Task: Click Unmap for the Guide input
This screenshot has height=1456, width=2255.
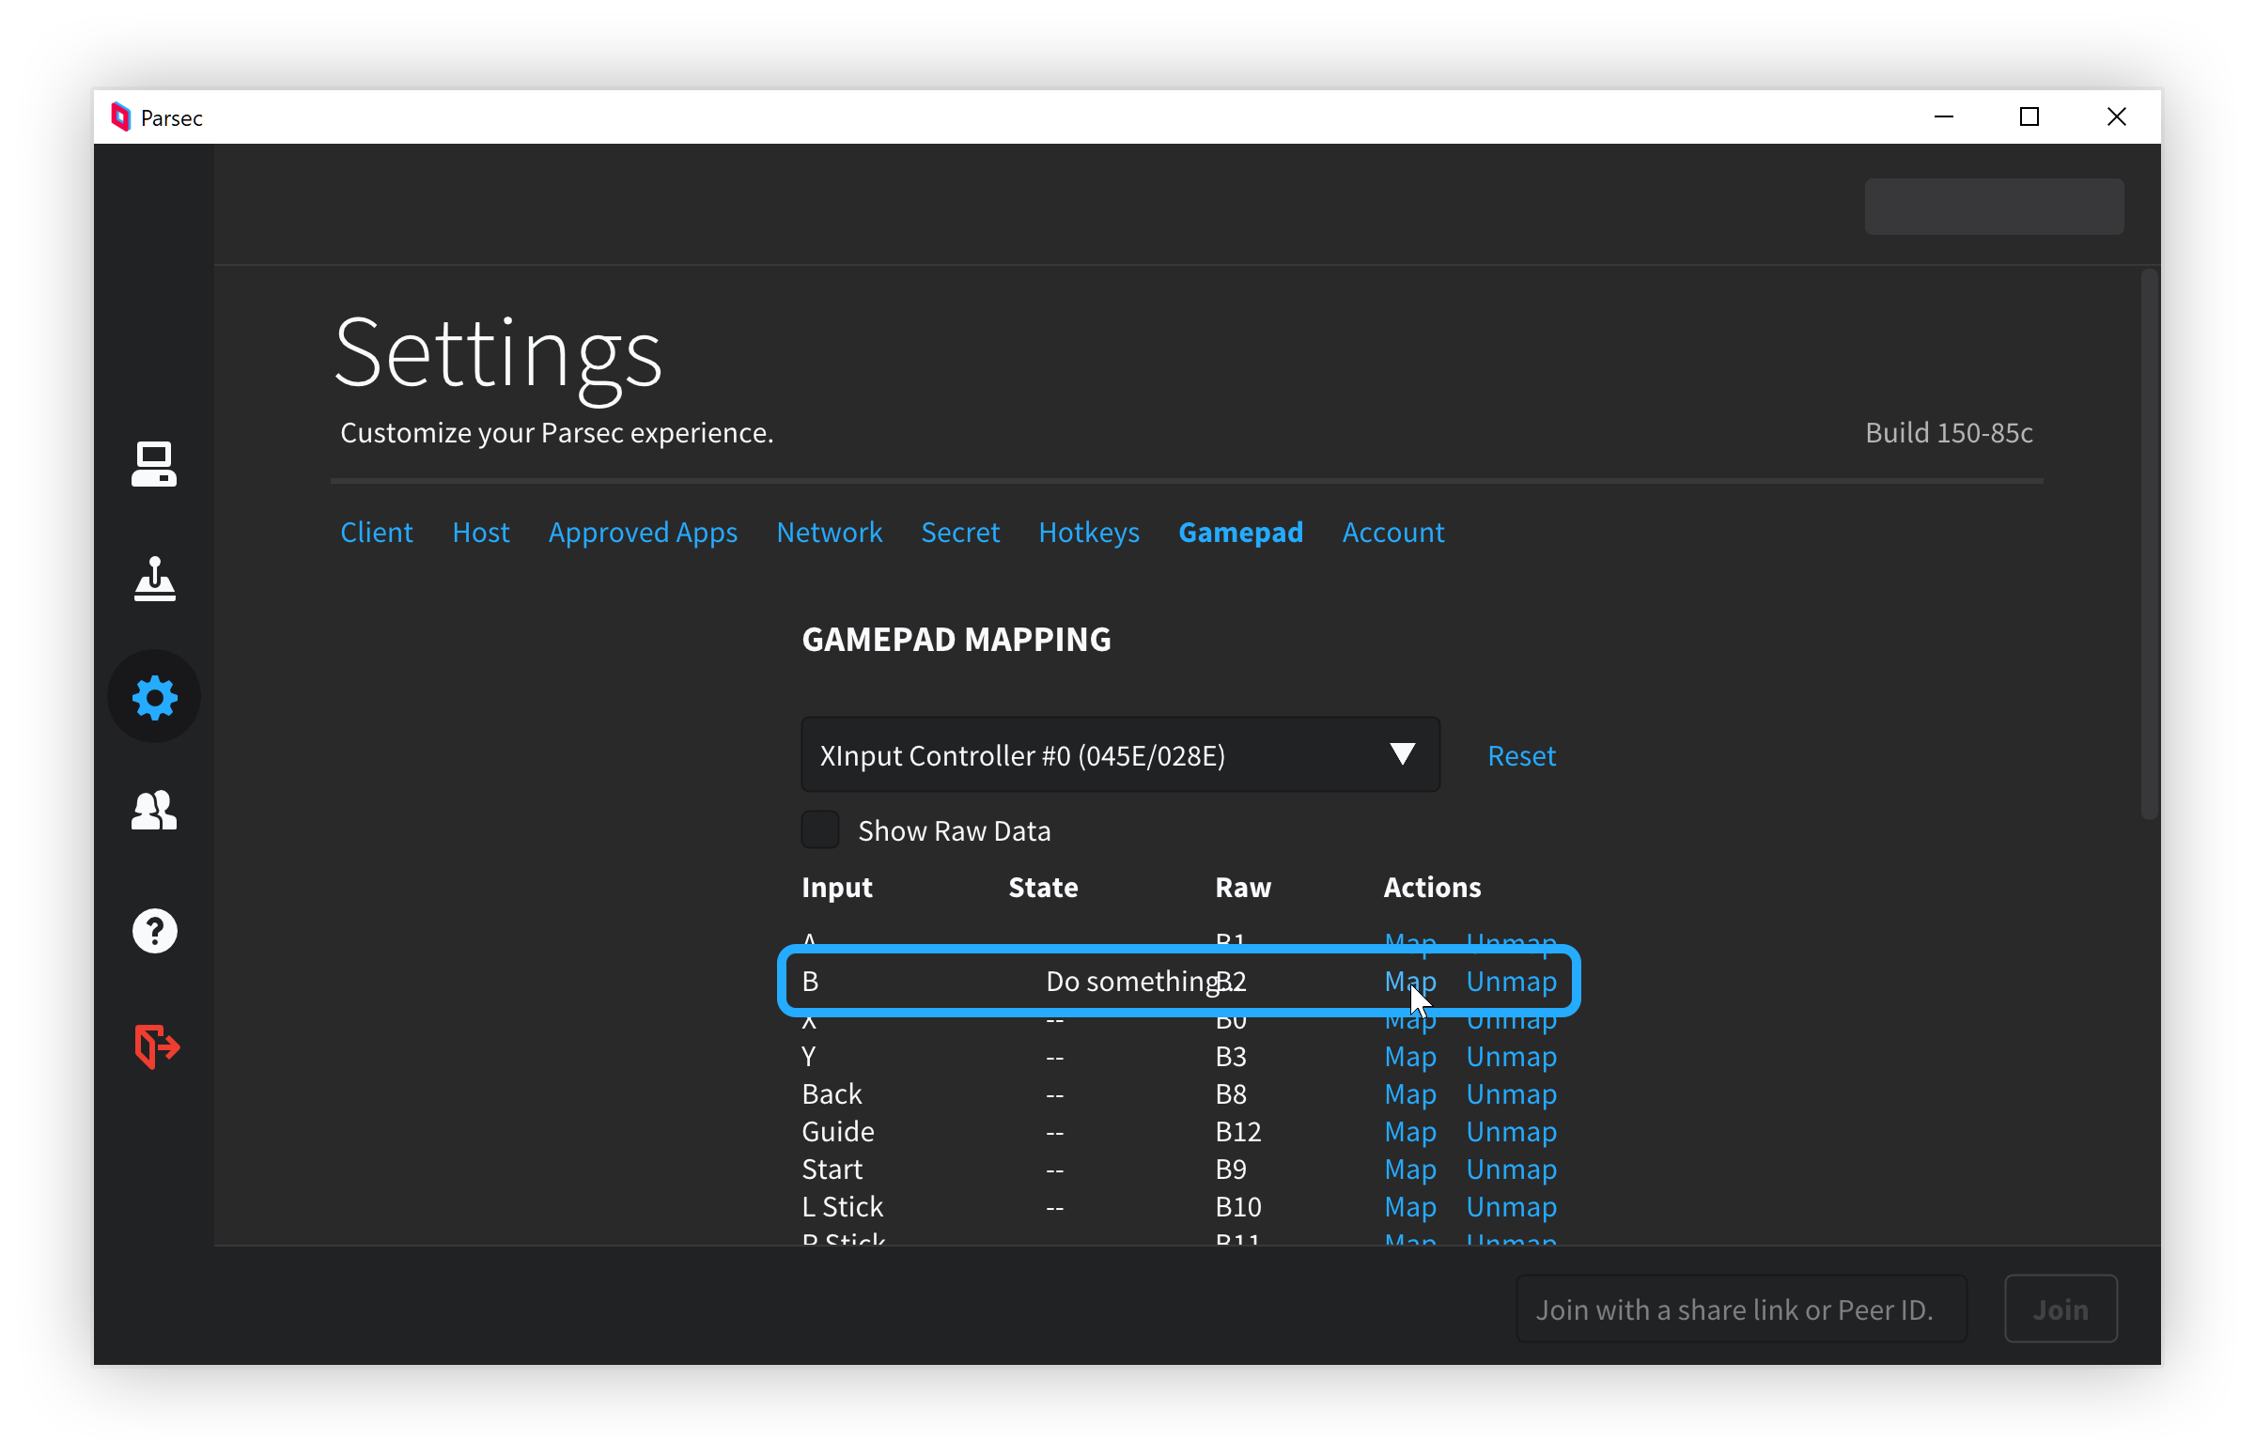Action: (1511, 1132)
